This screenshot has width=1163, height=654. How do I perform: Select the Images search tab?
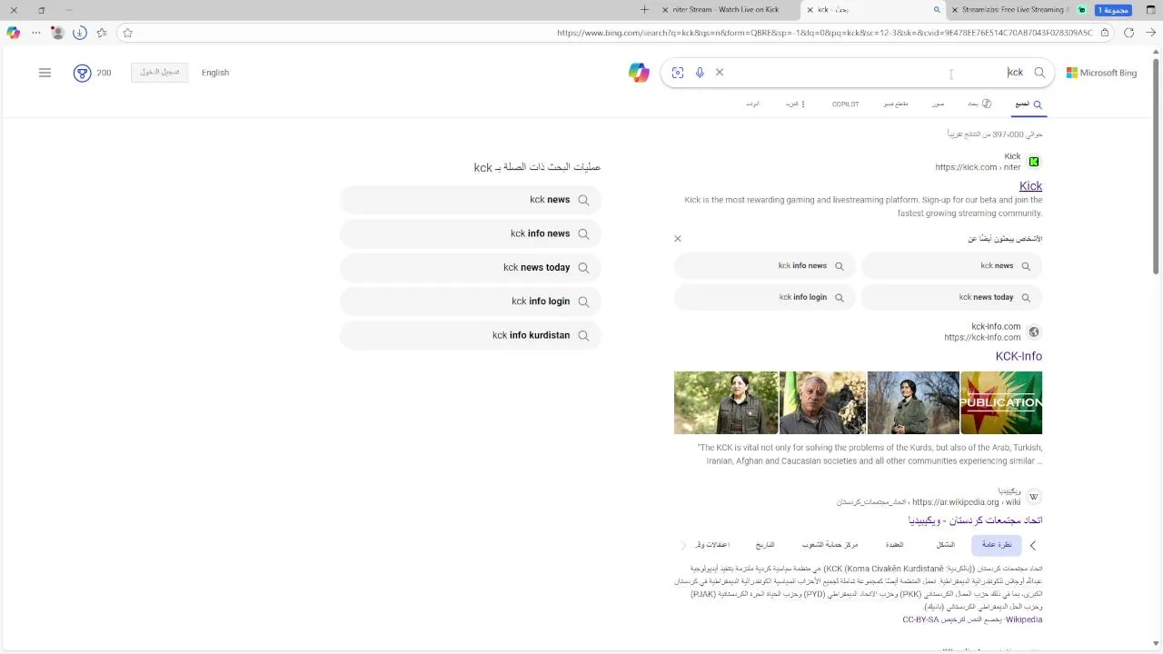[x=938, y=104]
